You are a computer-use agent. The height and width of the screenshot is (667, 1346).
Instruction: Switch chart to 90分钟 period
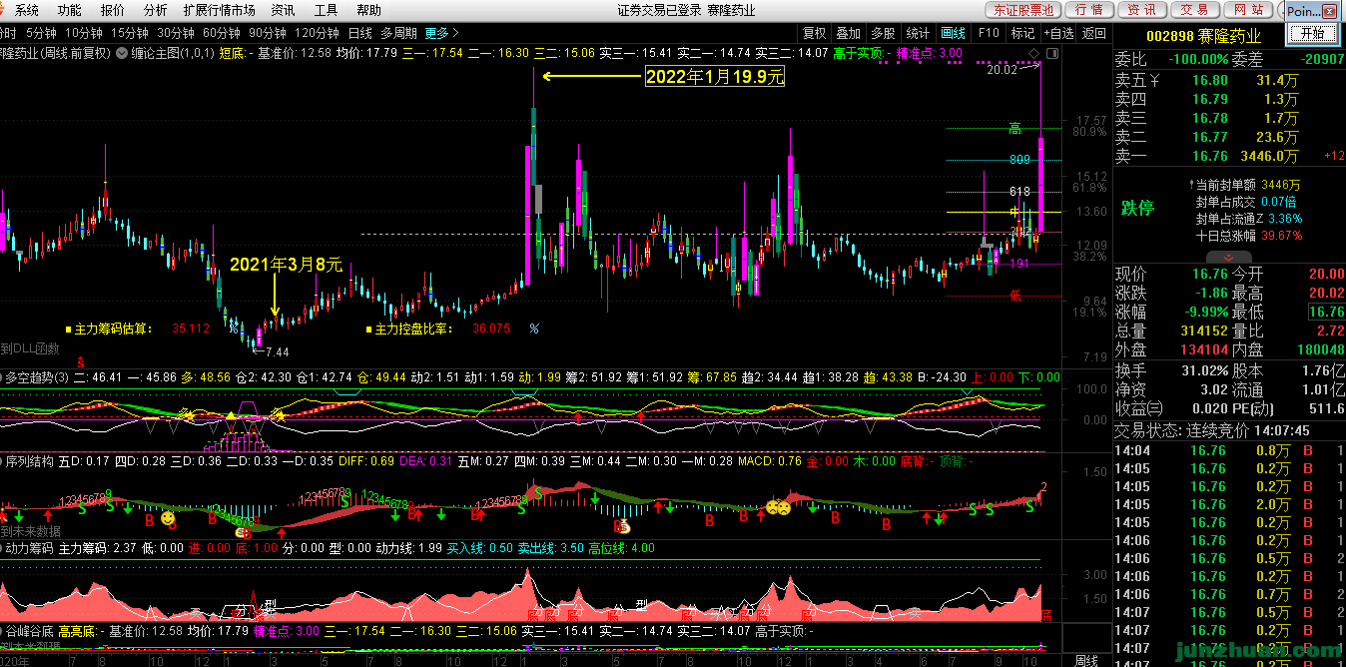pos(267,32)
